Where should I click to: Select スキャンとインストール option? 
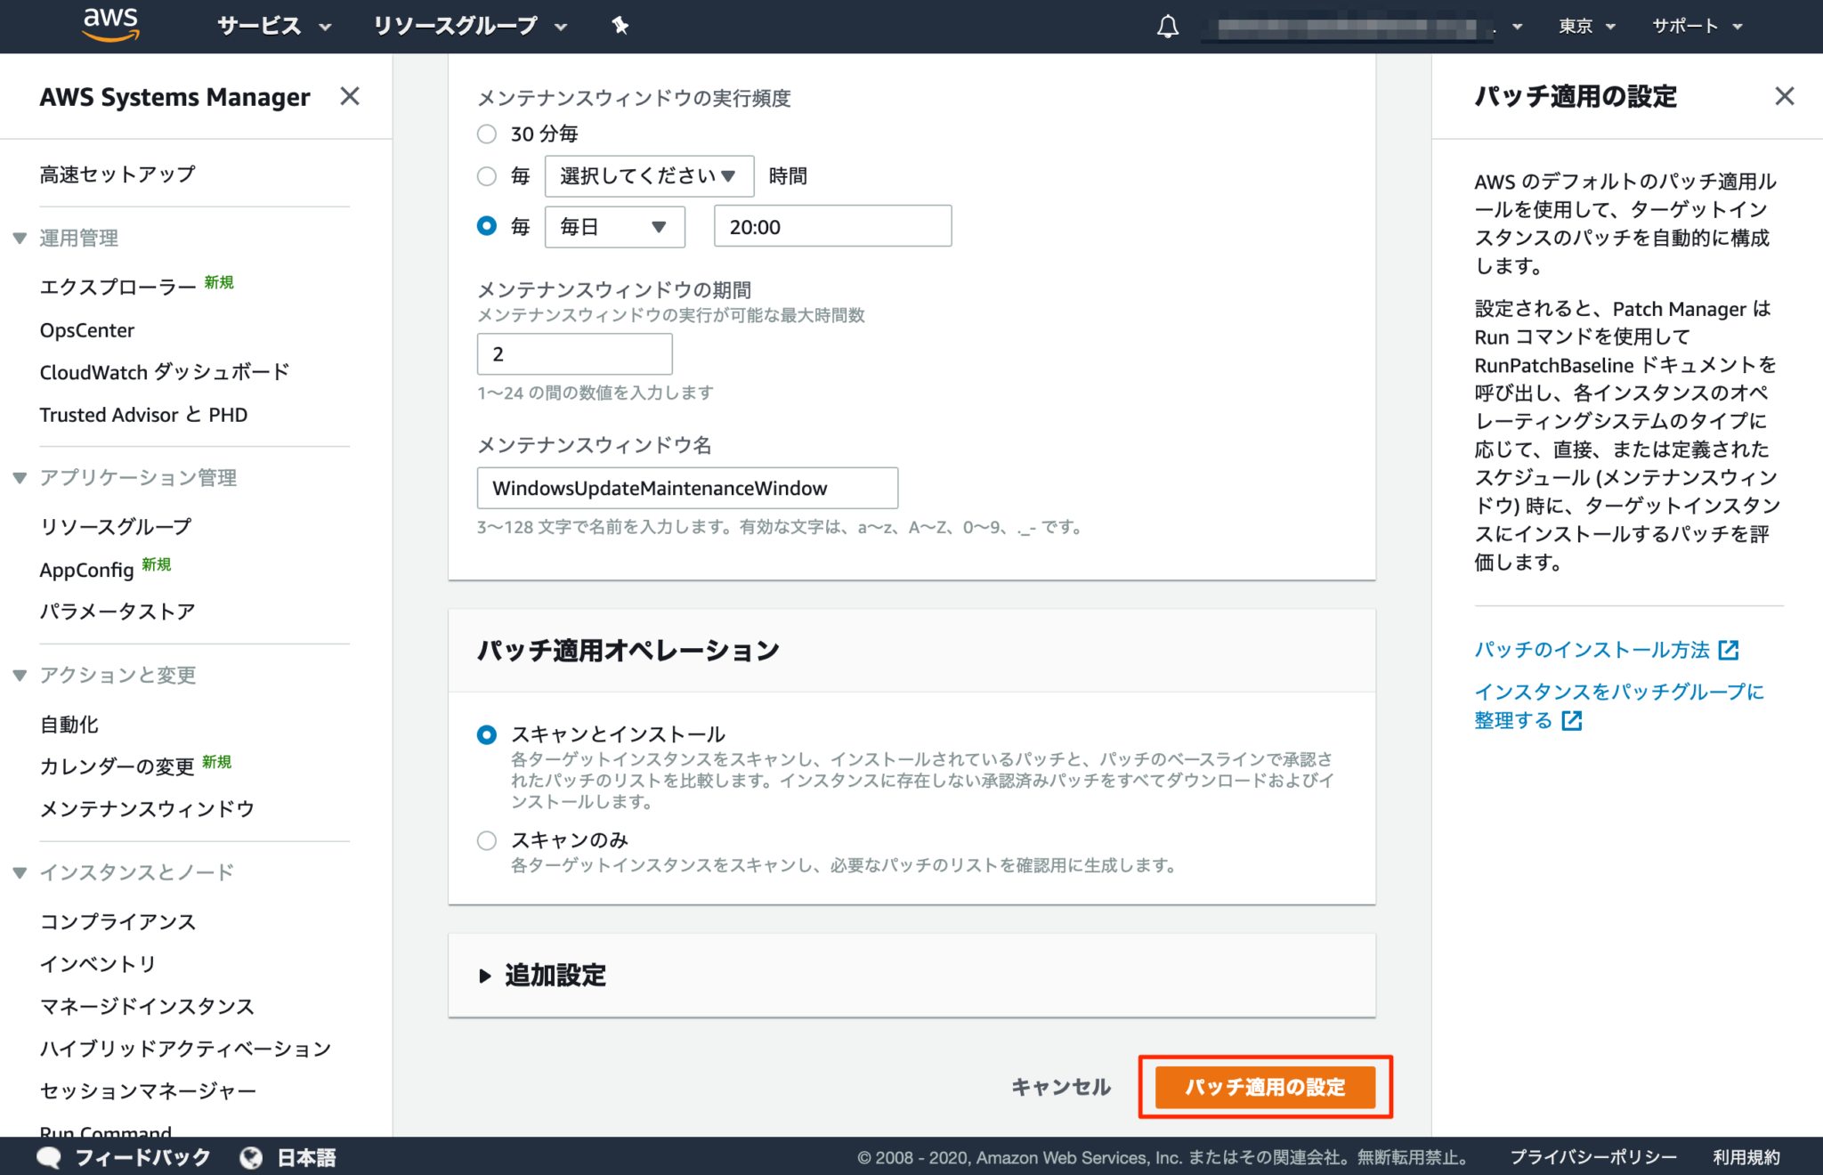pyautogui.click(x=486, y=734)
